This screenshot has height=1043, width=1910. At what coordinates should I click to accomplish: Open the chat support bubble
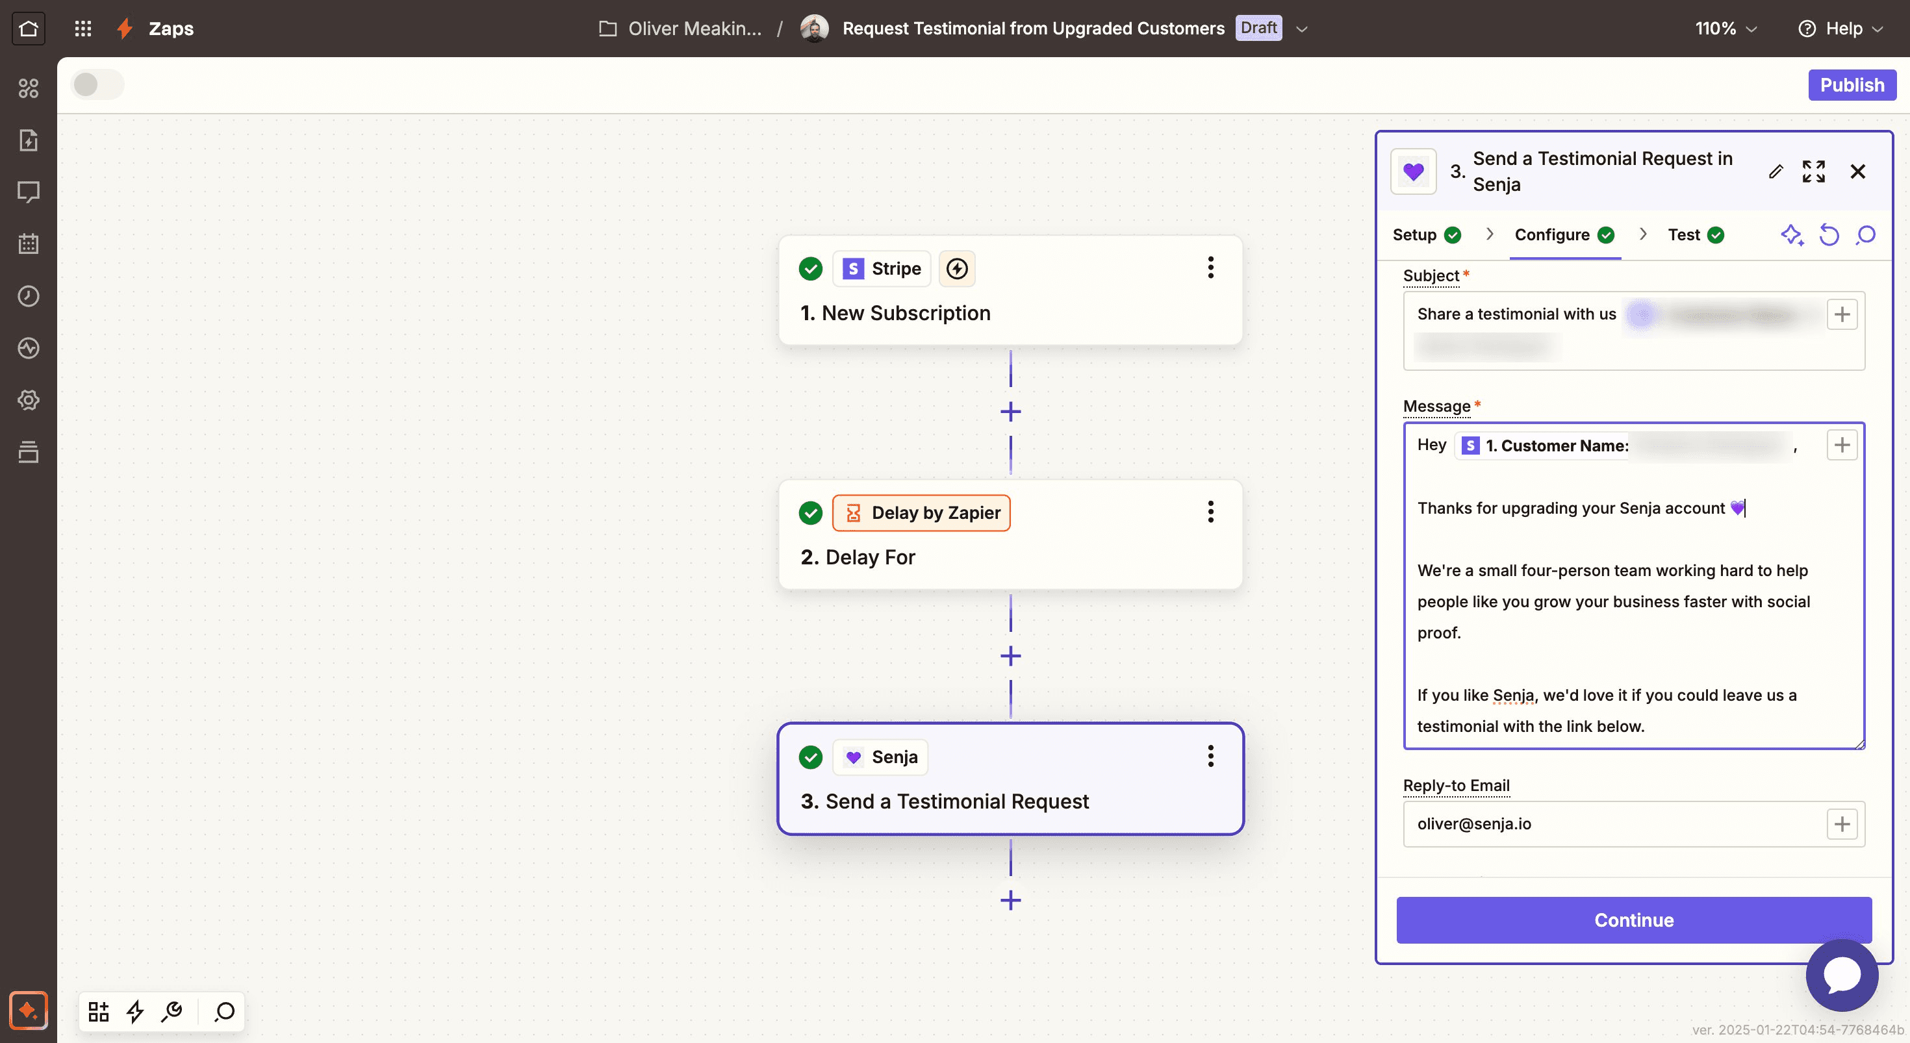coord(1842,975)
